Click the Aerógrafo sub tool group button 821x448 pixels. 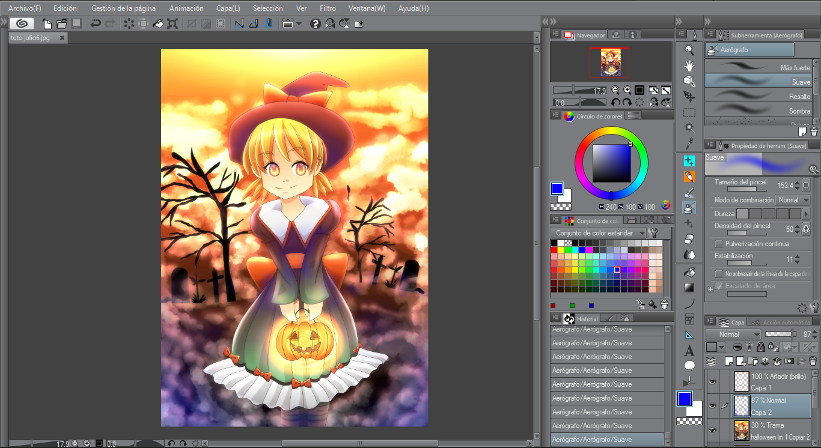749,50
